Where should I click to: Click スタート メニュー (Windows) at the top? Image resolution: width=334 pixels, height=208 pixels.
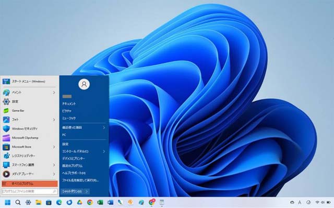(x=29, y=82)
